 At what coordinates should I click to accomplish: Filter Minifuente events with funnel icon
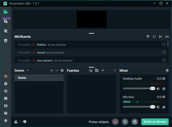148,36
